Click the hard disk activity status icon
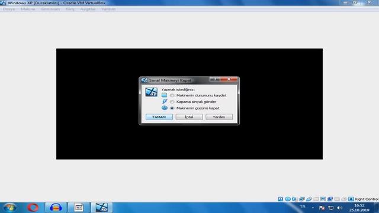379x213 pixels. click(280, 199)
